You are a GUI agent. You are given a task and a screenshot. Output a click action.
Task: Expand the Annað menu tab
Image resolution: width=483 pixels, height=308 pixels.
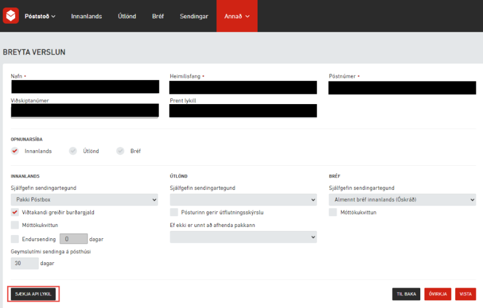click(x=237, y=17)
